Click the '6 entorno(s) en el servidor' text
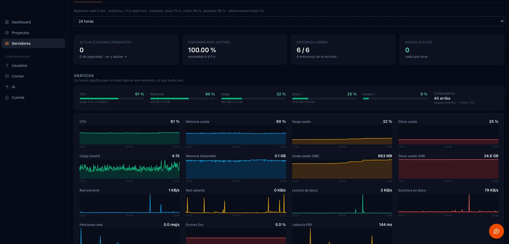509x244 pixels. click(x=317, y=57)
